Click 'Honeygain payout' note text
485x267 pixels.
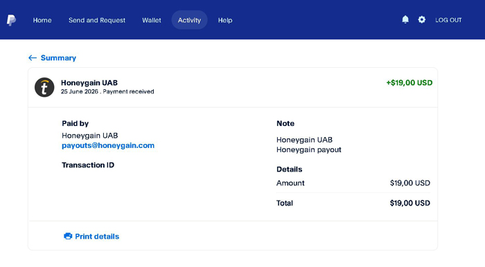click(309, 149)
